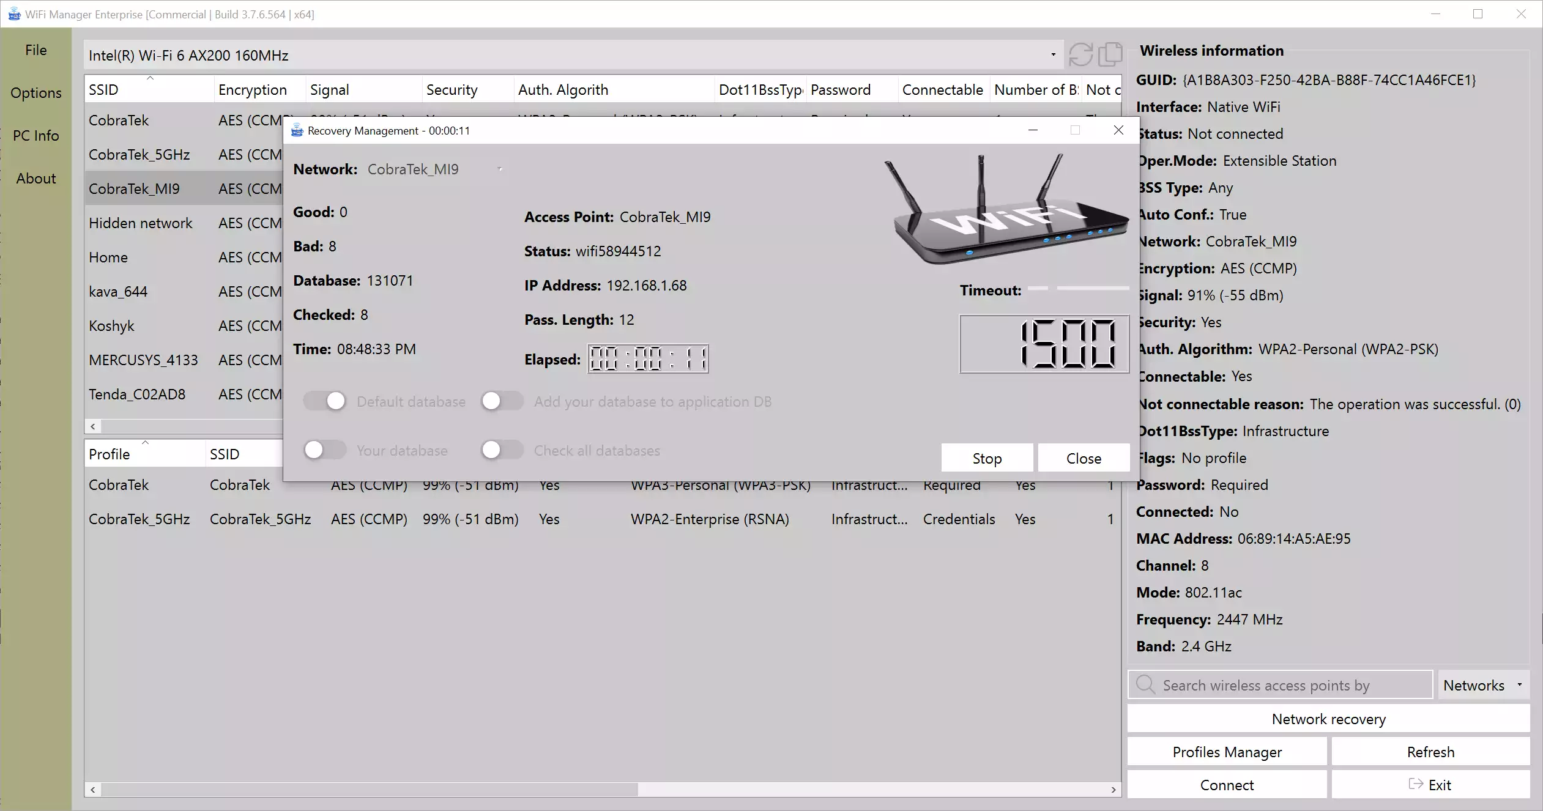The height and width of the screenshot is (811, 1543).
Task: Click WPA2-Enterprise (RSNA) cell in profiles
Action: tap(710, 519)
